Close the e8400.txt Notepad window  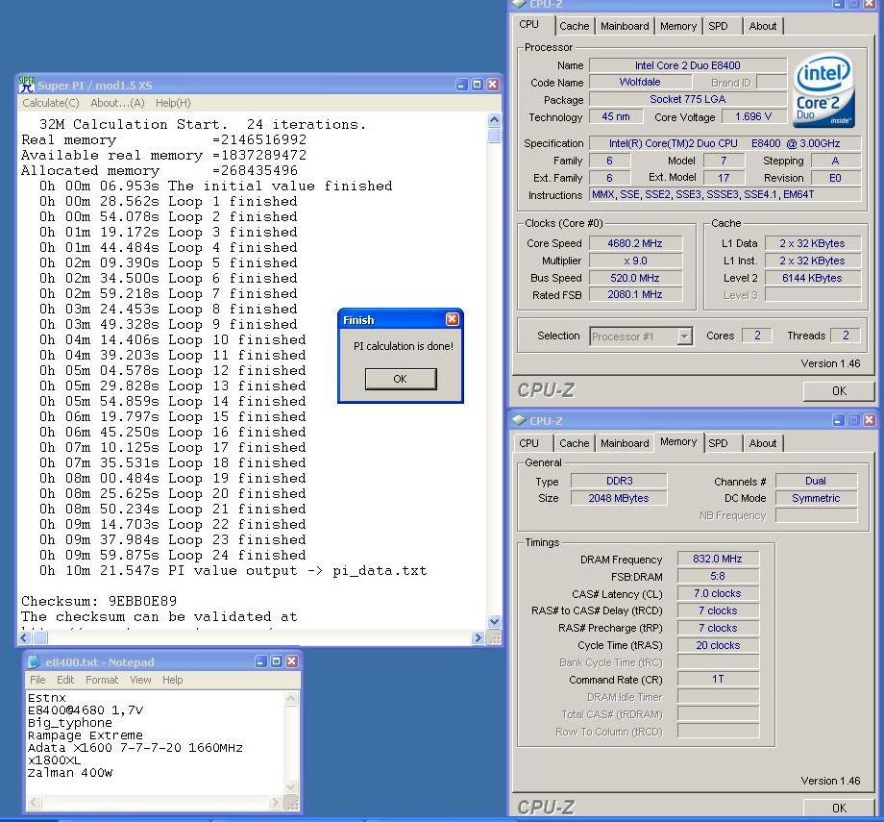coord(291,661)
